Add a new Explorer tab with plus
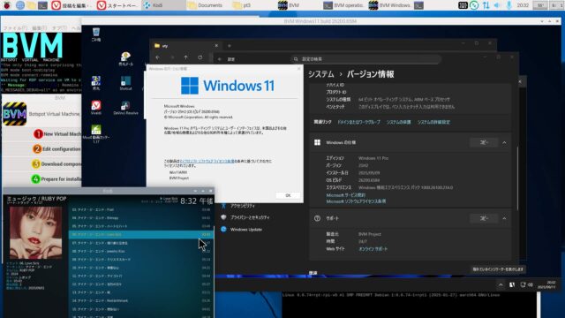This screenshot has height=318, width=565. 230,46
